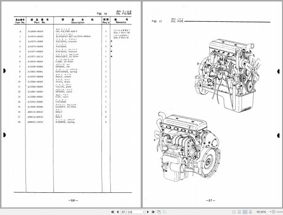
Task: Click the zoom out minus button
Action: [x=273, y=212]
